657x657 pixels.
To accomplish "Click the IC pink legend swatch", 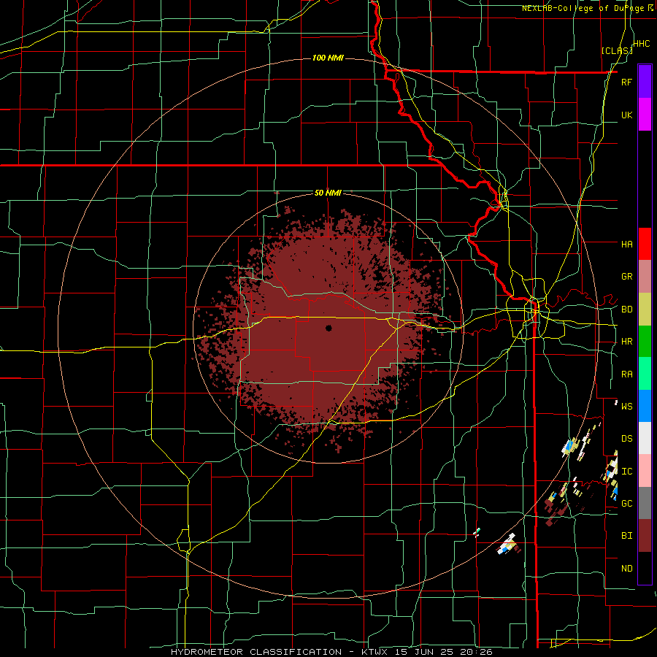I will pyautogui.click(x=645, y=471).
